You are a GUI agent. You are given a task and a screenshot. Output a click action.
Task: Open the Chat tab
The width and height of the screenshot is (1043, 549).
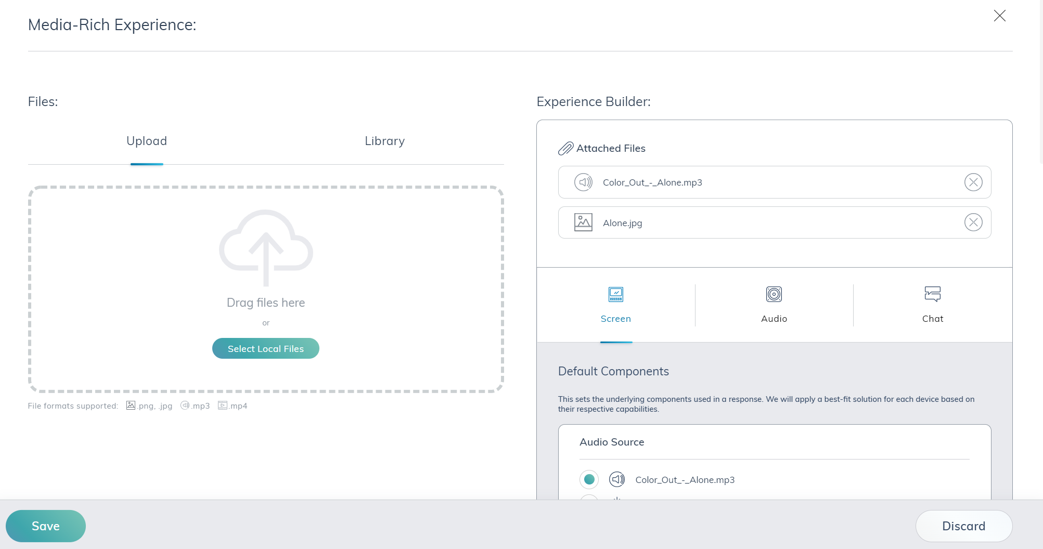tap(933, 305)
